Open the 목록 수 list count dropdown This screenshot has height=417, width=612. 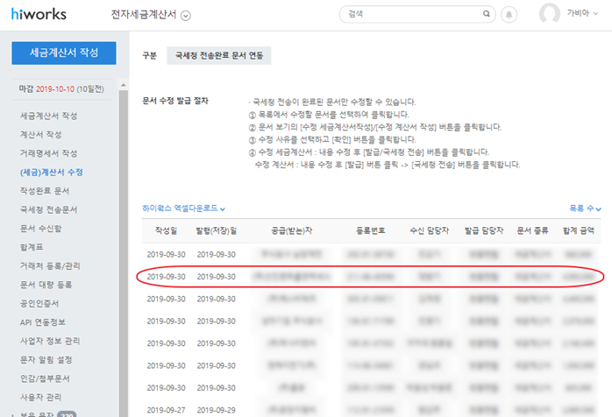click(x=585, y=208)
